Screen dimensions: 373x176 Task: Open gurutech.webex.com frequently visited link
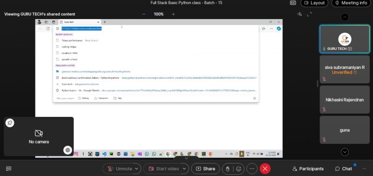pos(156,72)
